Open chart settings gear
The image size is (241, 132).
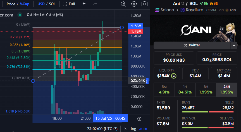coord(134,4)
